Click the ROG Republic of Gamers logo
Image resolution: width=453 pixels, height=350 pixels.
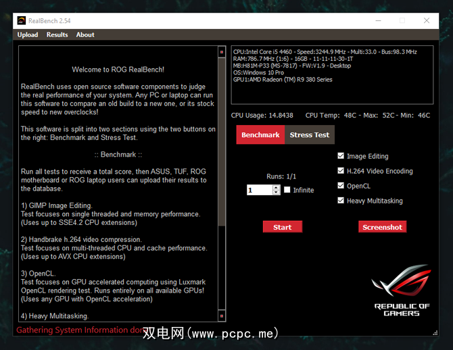(x=402, y=291)
